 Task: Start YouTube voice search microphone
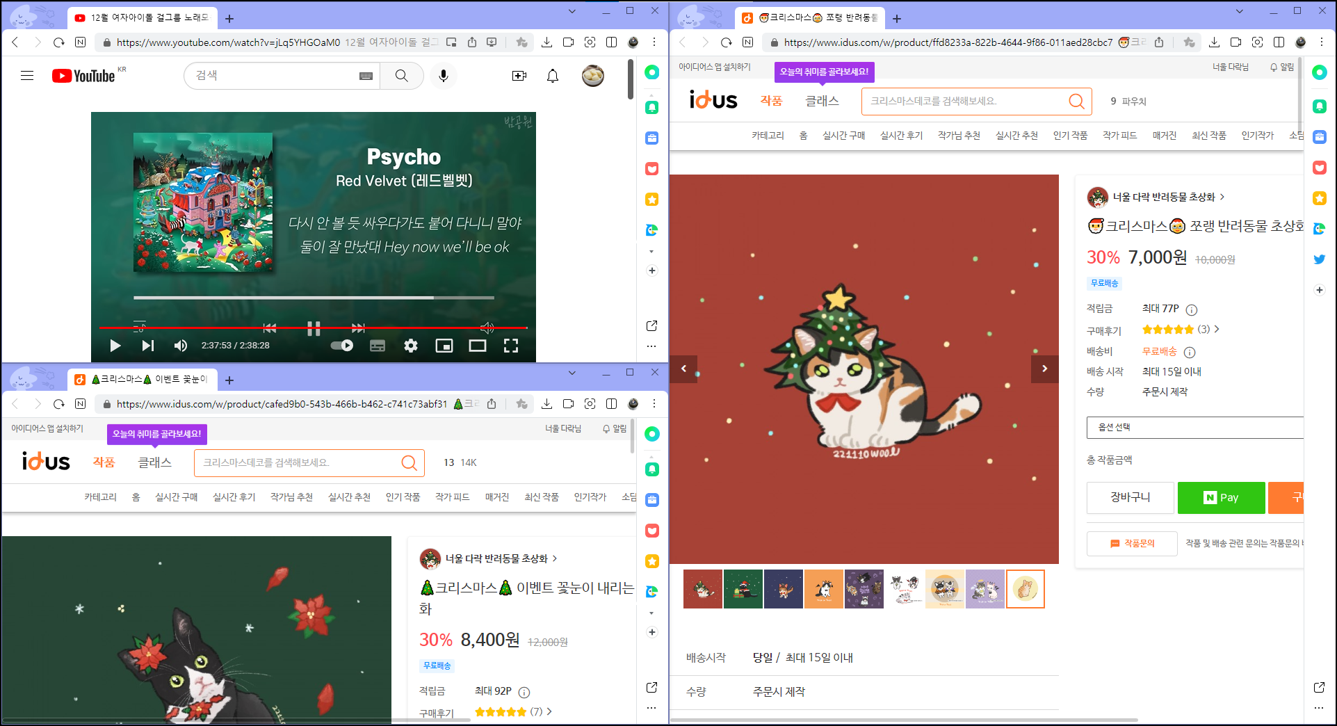click(444, 76)
